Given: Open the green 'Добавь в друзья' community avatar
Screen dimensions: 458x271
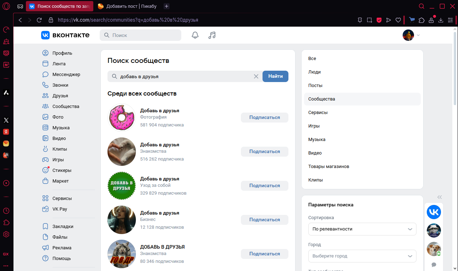Looking at the screenshot, I should tap(122, 186).
